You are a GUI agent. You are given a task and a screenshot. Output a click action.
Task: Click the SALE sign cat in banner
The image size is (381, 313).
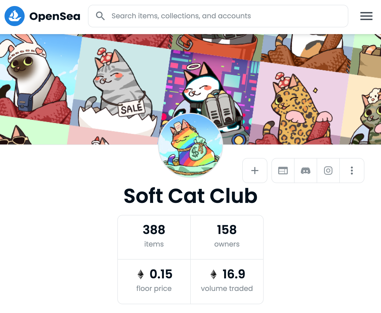click(118, 90)
